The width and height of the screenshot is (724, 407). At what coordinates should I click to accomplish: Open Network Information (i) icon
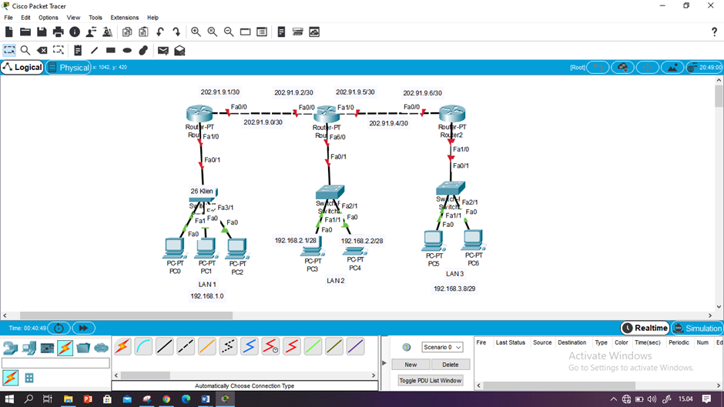[75, 32]
